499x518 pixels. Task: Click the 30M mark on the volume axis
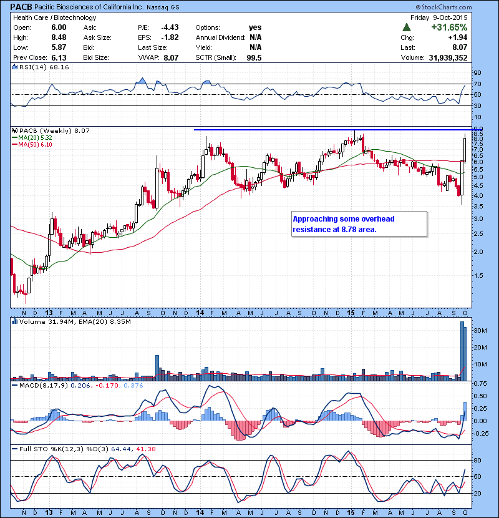[x=480, y=330]
